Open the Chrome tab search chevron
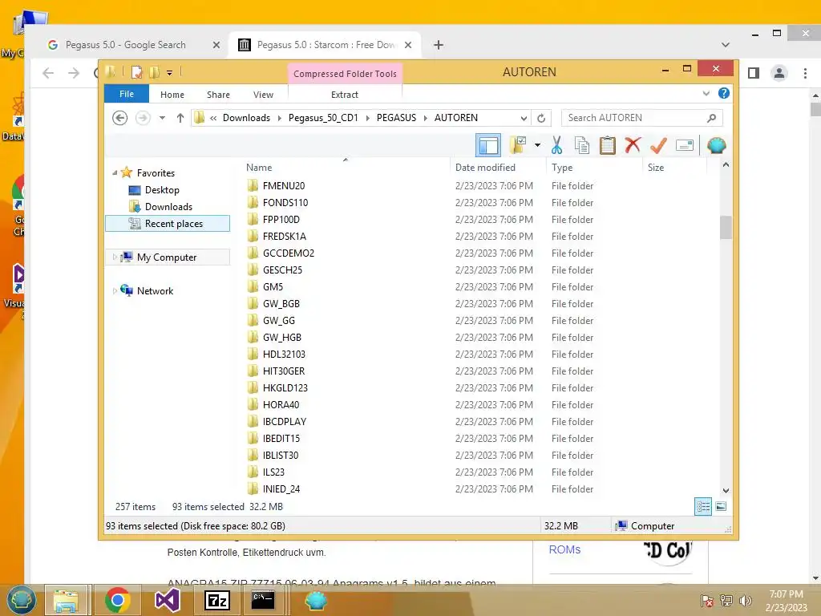The width and height of the screenshot is (821, 616). tap(725, 45)
